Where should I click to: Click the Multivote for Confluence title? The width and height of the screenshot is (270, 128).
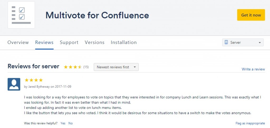(97, 15)
